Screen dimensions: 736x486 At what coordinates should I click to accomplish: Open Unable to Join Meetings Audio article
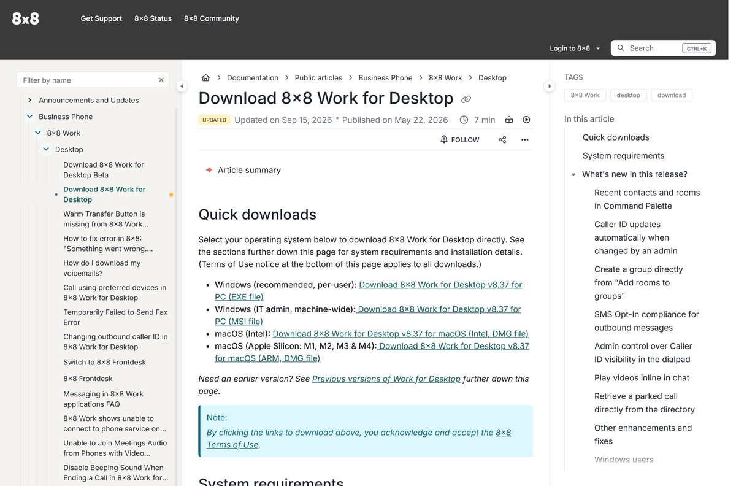[115, 448]
